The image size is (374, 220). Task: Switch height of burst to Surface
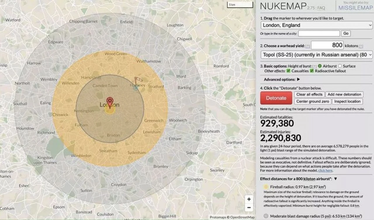[x=340, y=66]
